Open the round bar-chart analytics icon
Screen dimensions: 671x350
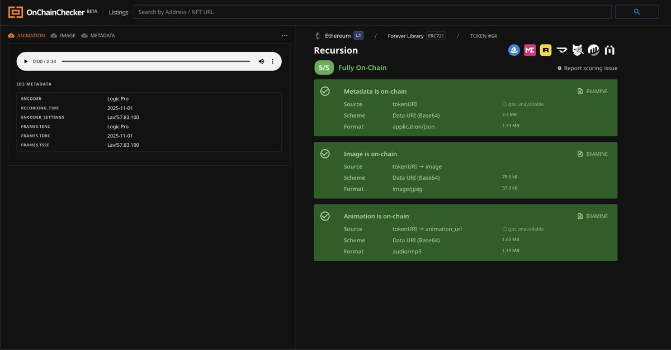594,50
